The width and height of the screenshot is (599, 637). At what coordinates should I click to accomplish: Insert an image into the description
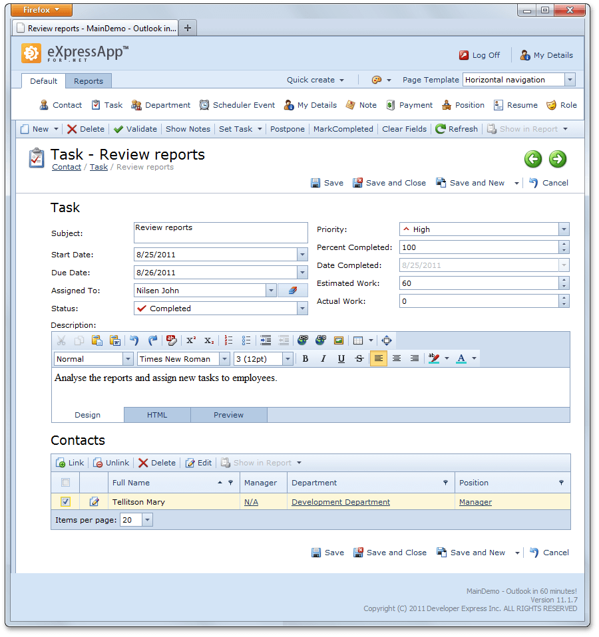point(339,340)
